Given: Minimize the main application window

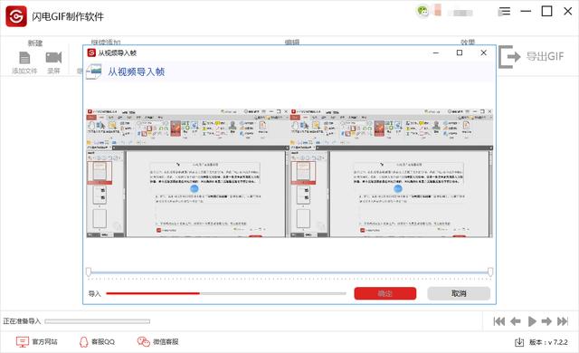Looking at the screenshot, I should 526,12.
